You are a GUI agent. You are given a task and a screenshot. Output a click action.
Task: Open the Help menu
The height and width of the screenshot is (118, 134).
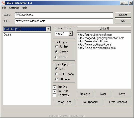(x=25, y=8)
